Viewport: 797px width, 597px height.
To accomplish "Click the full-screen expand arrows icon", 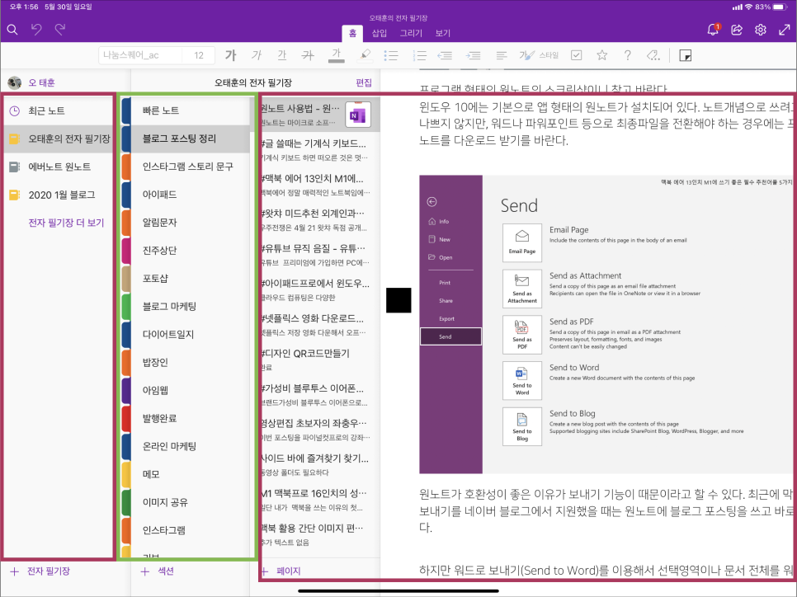I will point(785,30).
